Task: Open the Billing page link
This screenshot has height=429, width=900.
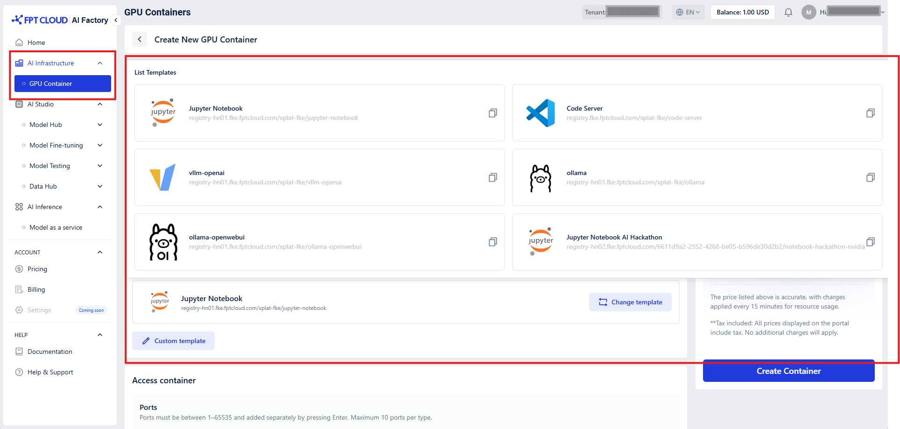Action: 36,289
